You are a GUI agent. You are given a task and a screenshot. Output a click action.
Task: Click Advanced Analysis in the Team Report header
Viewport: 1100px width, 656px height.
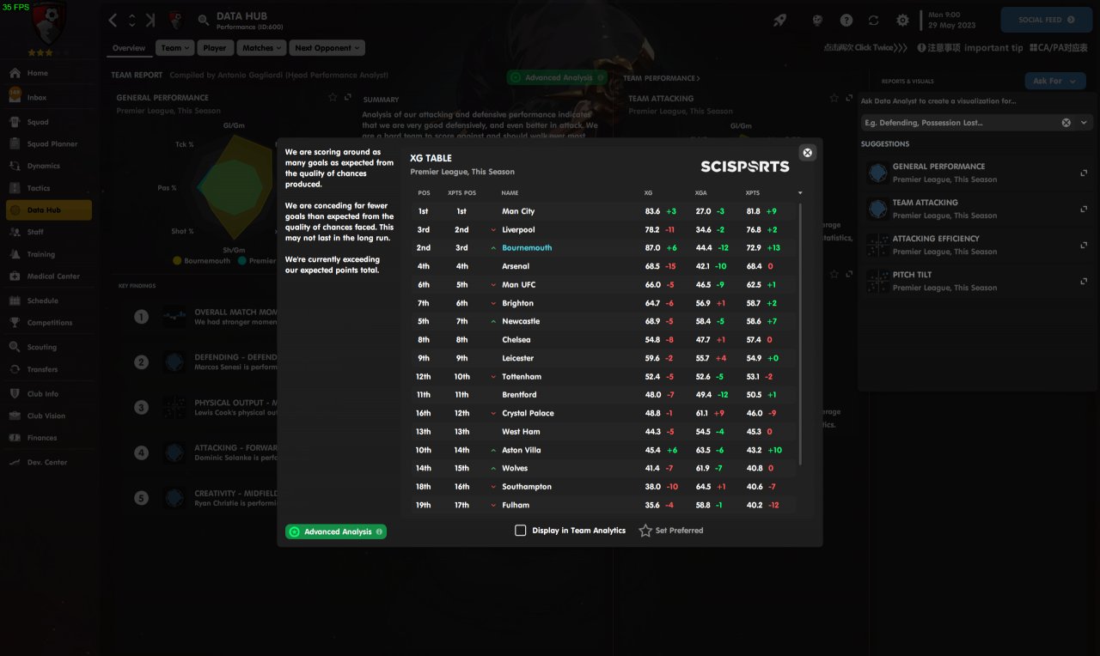557,78
